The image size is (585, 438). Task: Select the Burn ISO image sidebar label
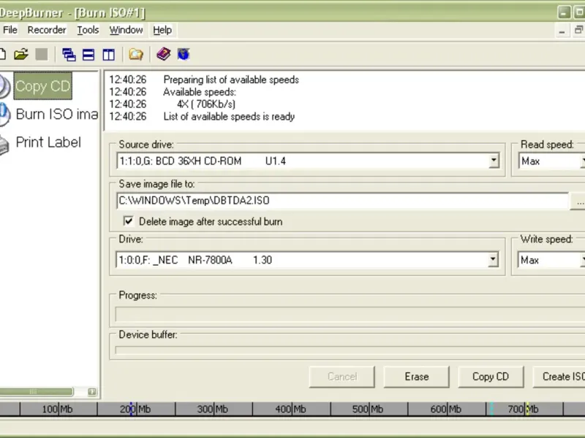(x=57, y=114)
